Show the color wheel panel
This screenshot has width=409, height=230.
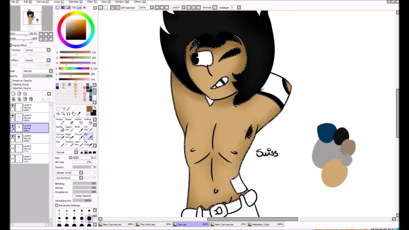coord(58,7)
